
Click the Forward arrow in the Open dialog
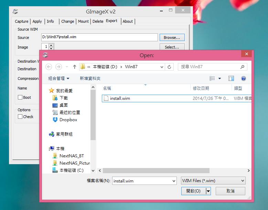(x=58, y=67)
